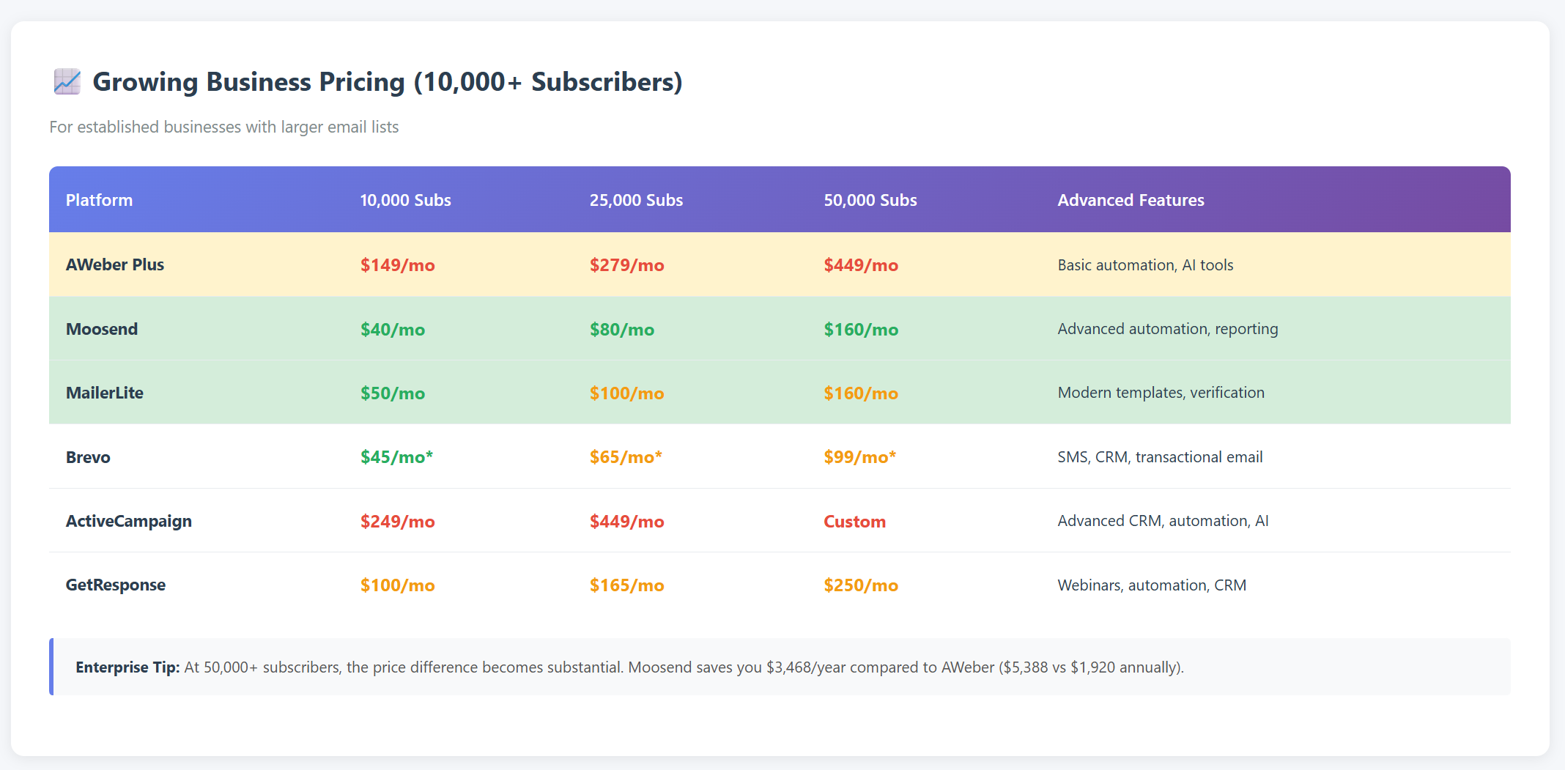Click the 10,000 Subs column header
Viewport: 1565px width, 770px height.
pos(405,200)
